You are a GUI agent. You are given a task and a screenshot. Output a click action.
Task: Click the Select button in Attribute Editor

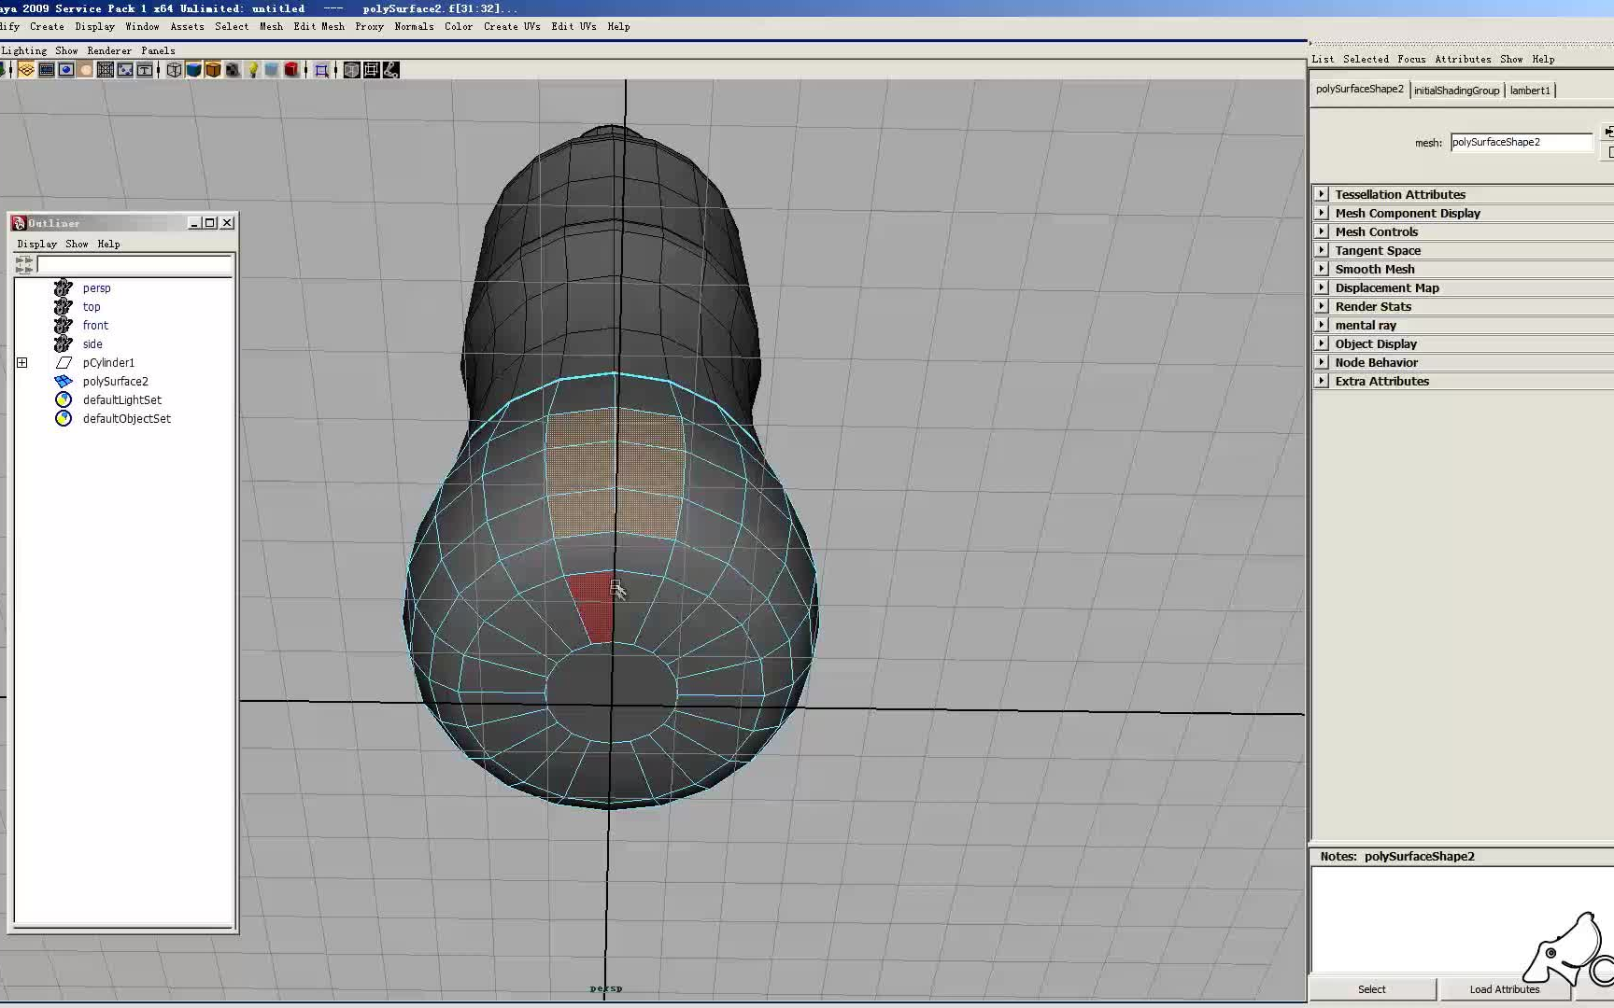click(x=1372, y=988)
